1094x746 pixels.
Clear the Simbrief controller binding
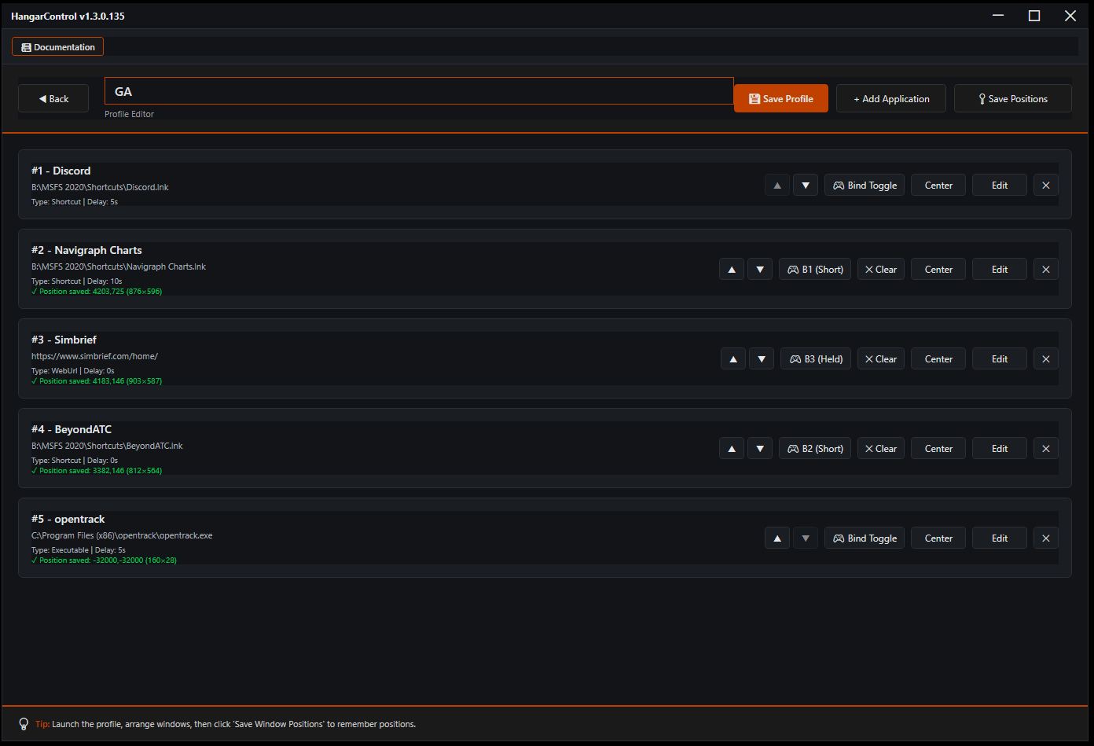(880, 358)
